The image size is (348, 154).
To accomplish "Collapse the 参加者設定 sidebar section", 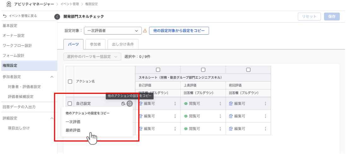I will pos(52,77).
